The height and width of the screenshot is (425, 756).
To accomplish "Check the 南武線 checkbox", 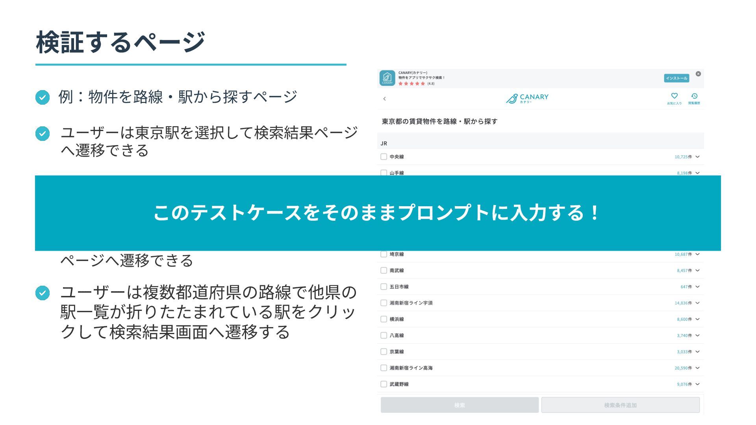I will pyautogui.click(x=384, y=270).
